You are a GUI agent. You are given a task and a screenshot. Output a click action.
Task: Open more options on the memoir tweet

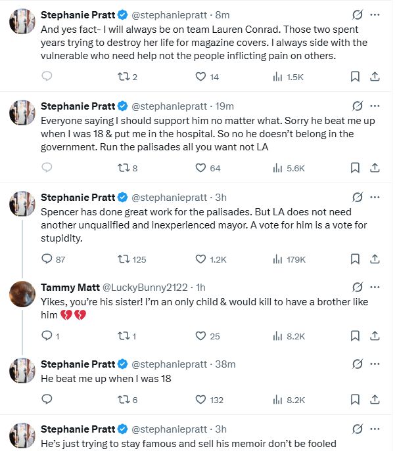coord(375,429)
